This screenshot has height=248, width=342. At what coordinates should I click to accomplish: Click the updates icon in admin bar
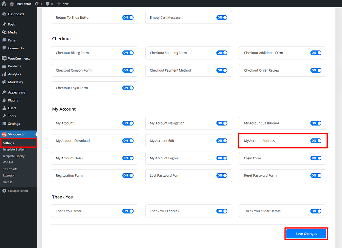pyautogui.click(x=37, y=4)
